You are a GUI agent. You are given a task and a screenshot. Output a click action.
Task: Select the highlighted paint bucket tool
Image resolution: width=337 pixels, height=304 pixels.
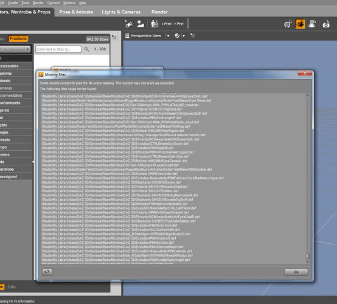tap(301, 24)
